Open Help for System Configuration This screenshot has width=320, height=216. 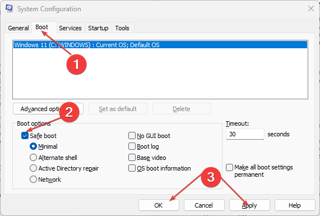(x=295, y=205)
